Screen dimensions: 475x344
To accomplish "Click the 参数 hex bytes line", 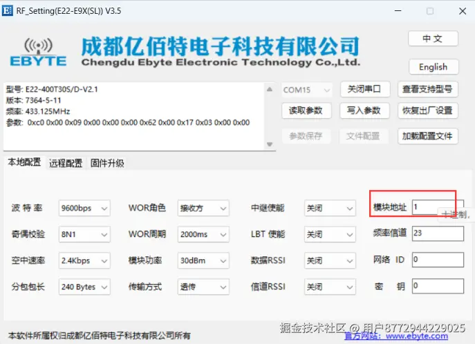I will (128, 122).
